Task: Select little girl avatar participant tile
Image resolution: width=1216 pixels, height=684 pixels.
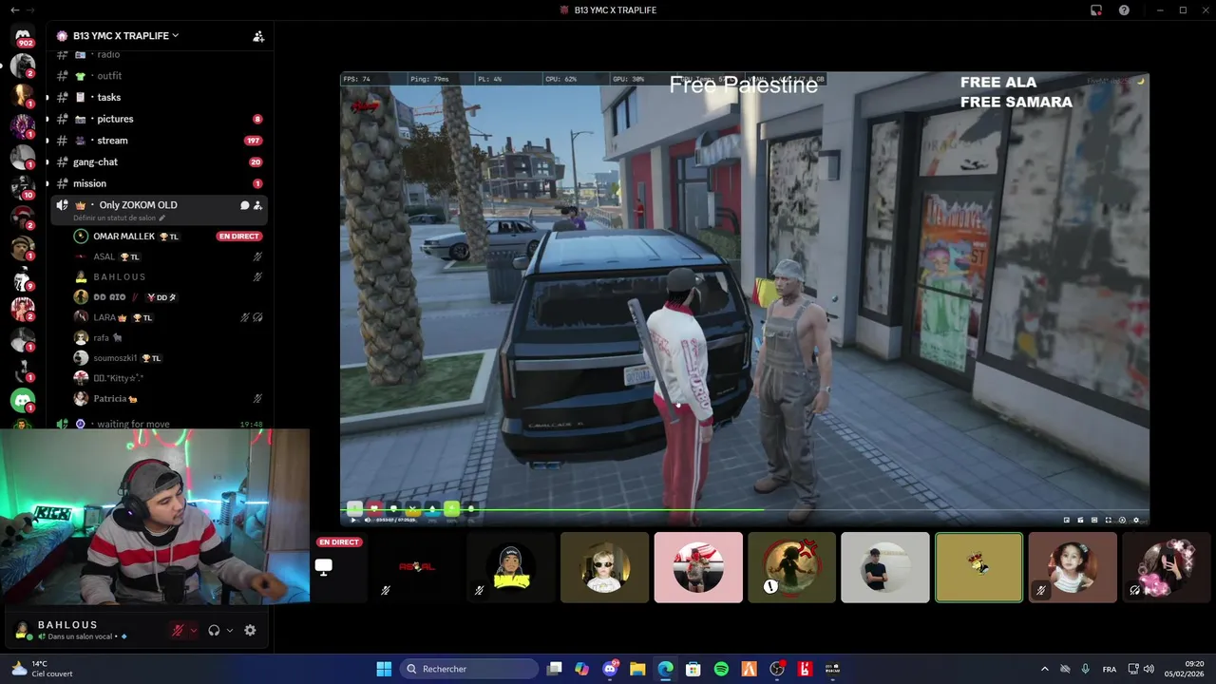Action: 1073,567
